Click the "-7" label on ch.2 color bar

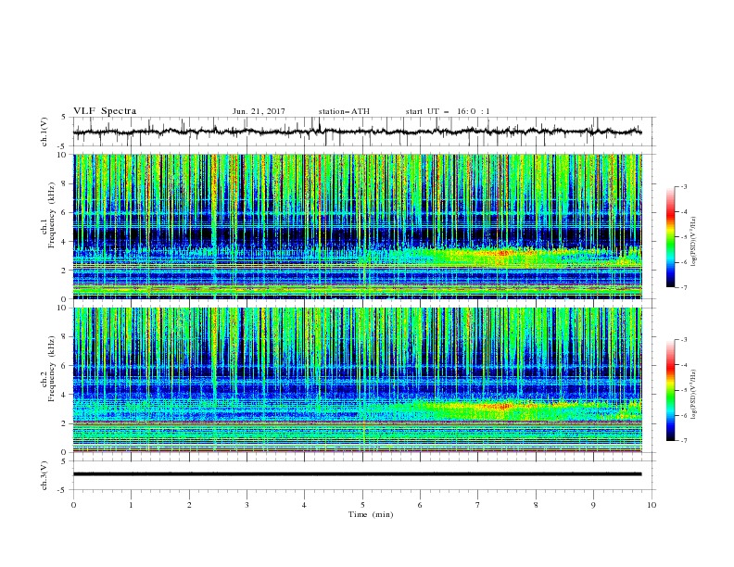(683, 440)
